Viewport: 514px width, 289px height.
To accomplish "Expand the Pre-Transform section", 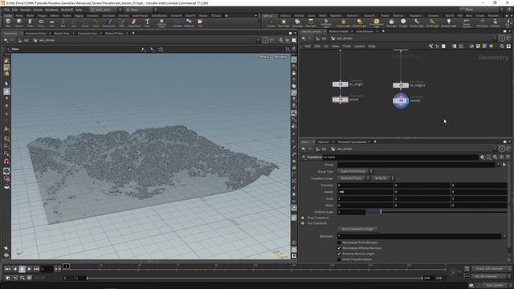I will (x=303, y=223).
